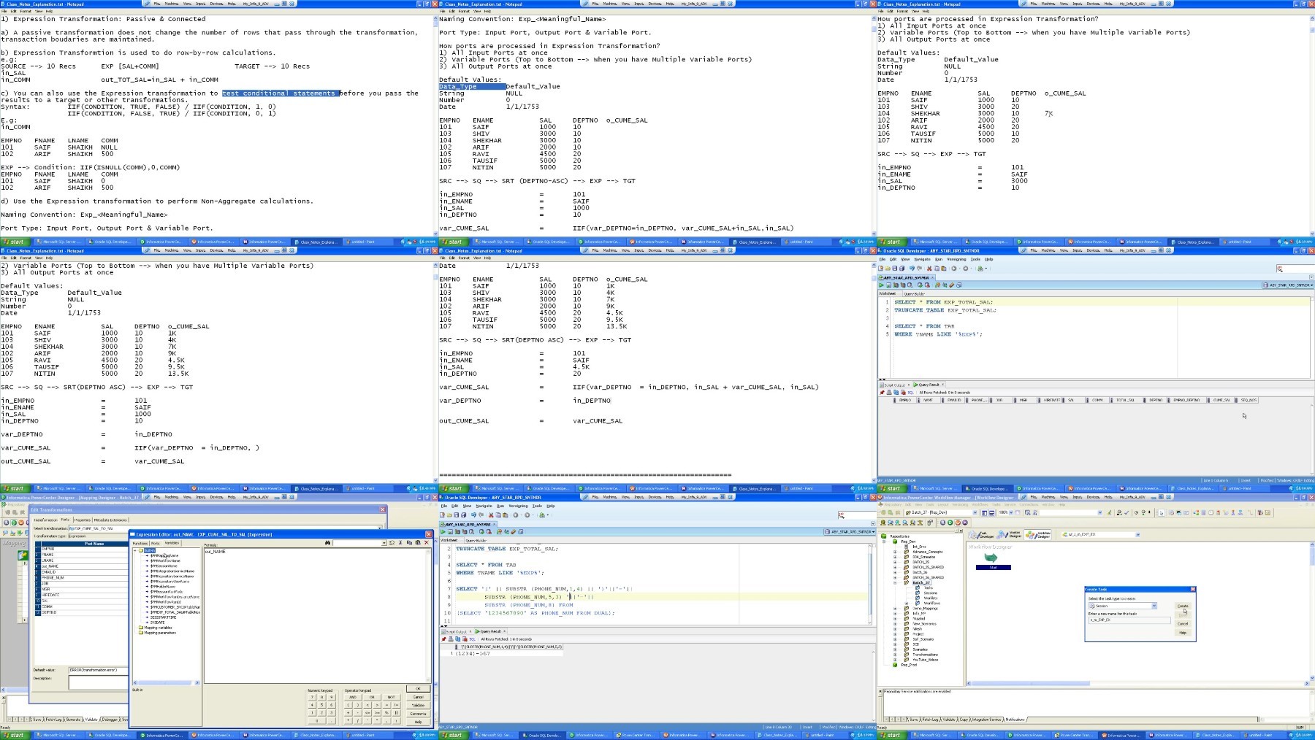Image resolution: width=1315 pixels, height=740 pixels.
Task: Click the save disk icon in PHONE_NUM SQL Developer toolbar
Action: [457, 515]
